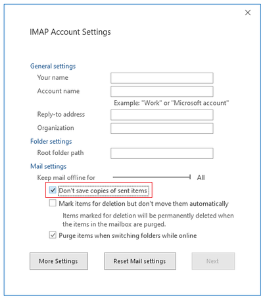Click the permanently deleted explanation text
This screenshot has width=263, height=298.
click(x=148, y=220)
